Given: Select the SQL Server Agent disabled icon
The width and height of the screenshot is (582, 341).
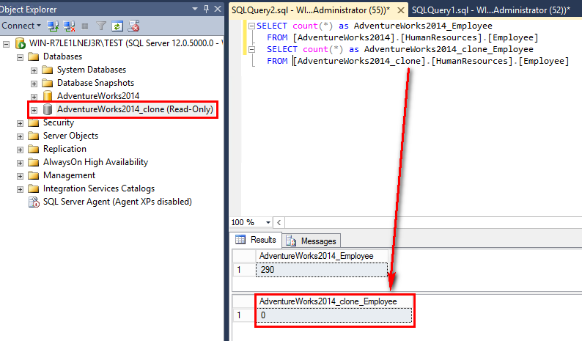Looking at the screenshot, I should 34,202.
